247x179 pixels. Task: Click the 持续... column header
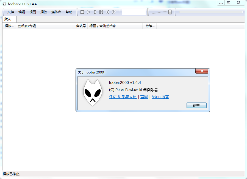[149, 26]
